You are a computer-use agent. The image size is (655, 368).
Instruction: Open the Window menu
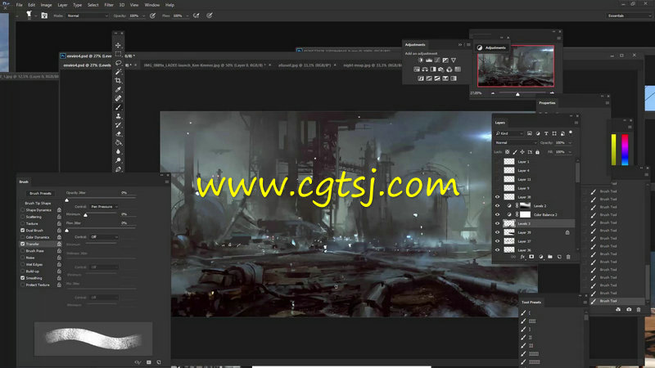[x=152, y=5]
